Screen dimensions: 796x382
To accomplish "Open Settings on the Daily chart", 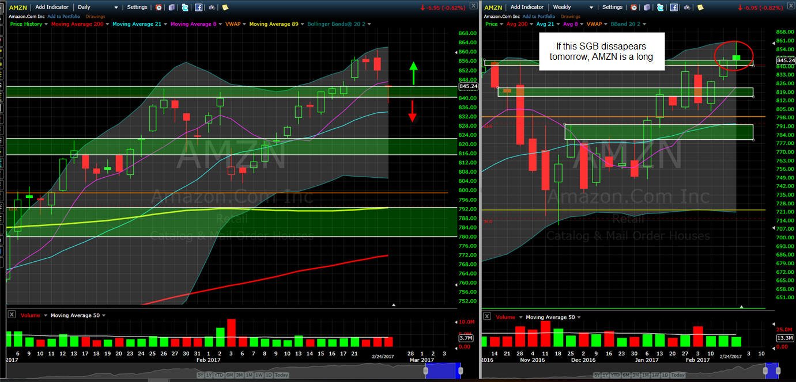I will click(x=137, y=7).
